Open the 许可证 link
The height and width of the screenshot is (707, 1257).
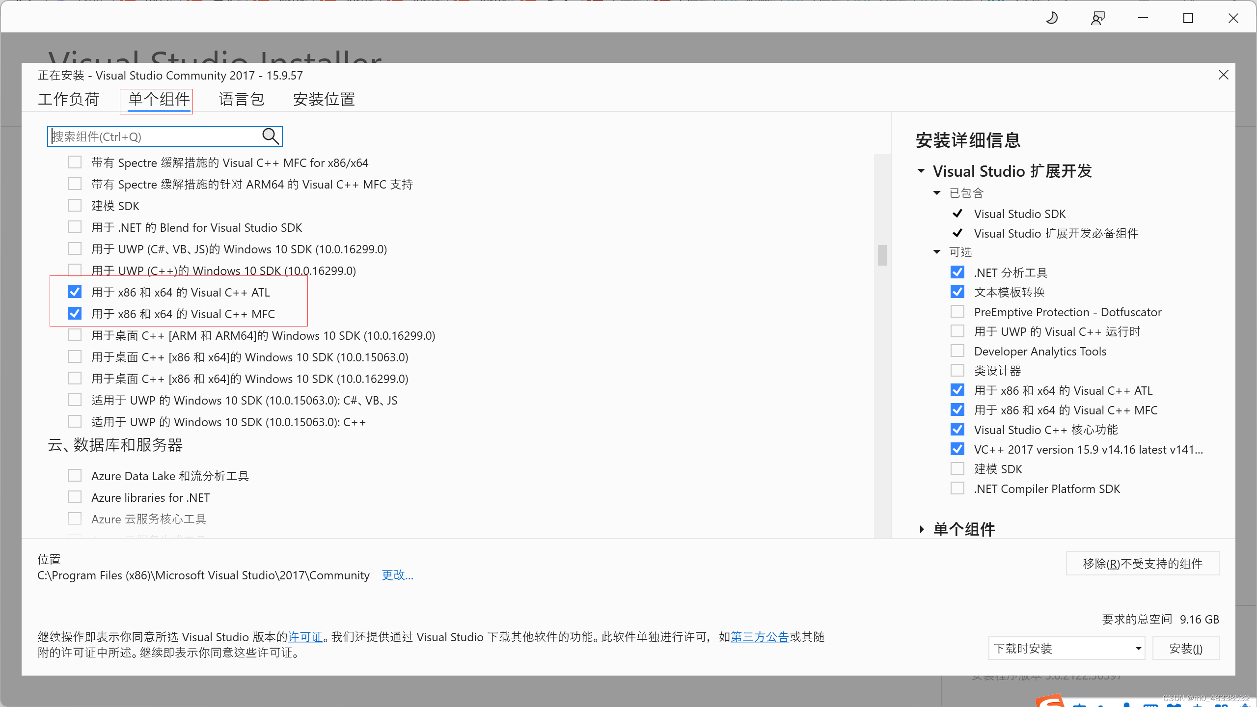click(305, 637)
